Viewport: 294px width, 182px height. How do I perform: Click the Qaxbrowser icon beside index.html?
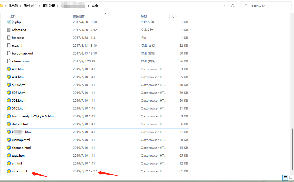(9, 171)
